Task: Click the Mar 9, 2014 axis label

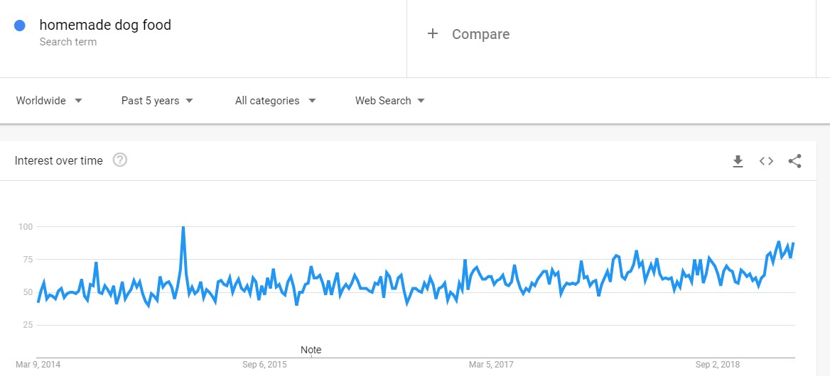Action: pyautogui.click(x=38, y=365)
